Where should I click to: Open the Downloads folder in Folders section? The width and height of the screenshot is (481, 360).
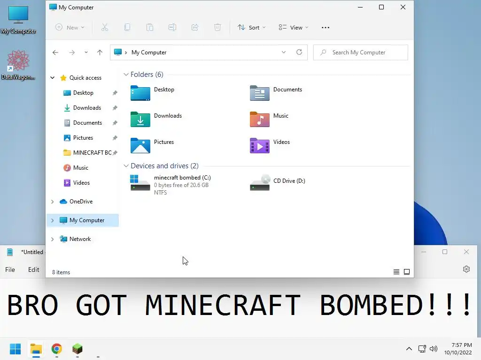coord(140,120)
